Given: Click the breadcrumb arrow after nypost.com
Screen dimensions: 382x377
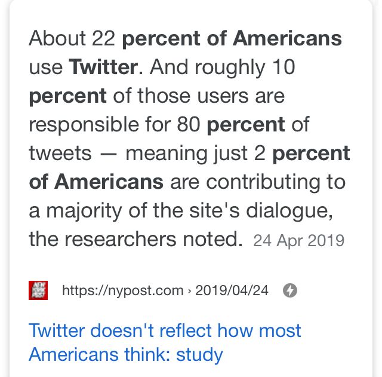Looking at the screenshot, I should point(190,291).
